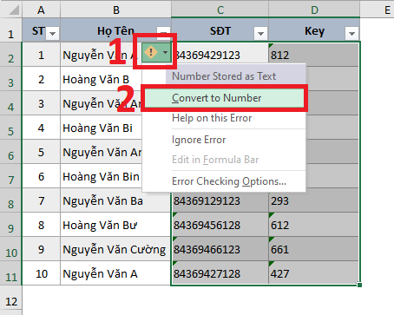Open the error options dropdown arrow
Screen dimensions: 394x315
click(165, 52)
